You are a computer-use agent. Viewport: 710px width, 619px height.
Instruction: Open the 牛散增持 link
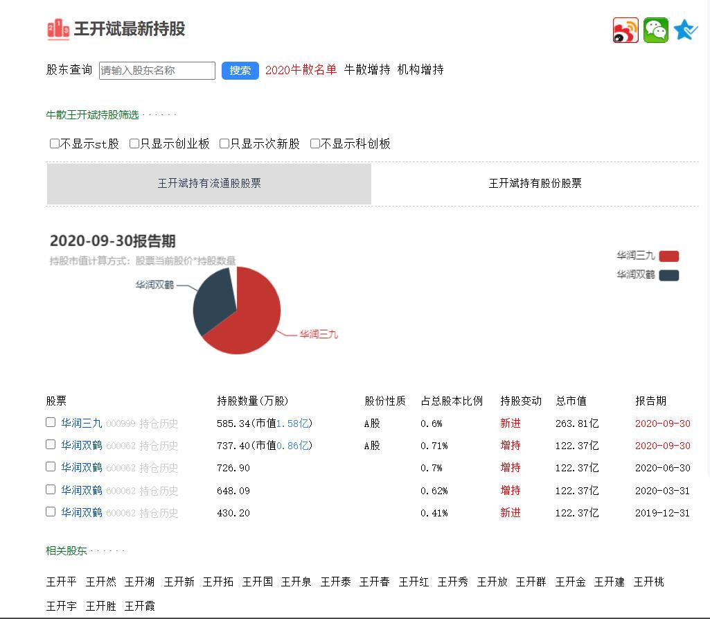pos(367,70)
